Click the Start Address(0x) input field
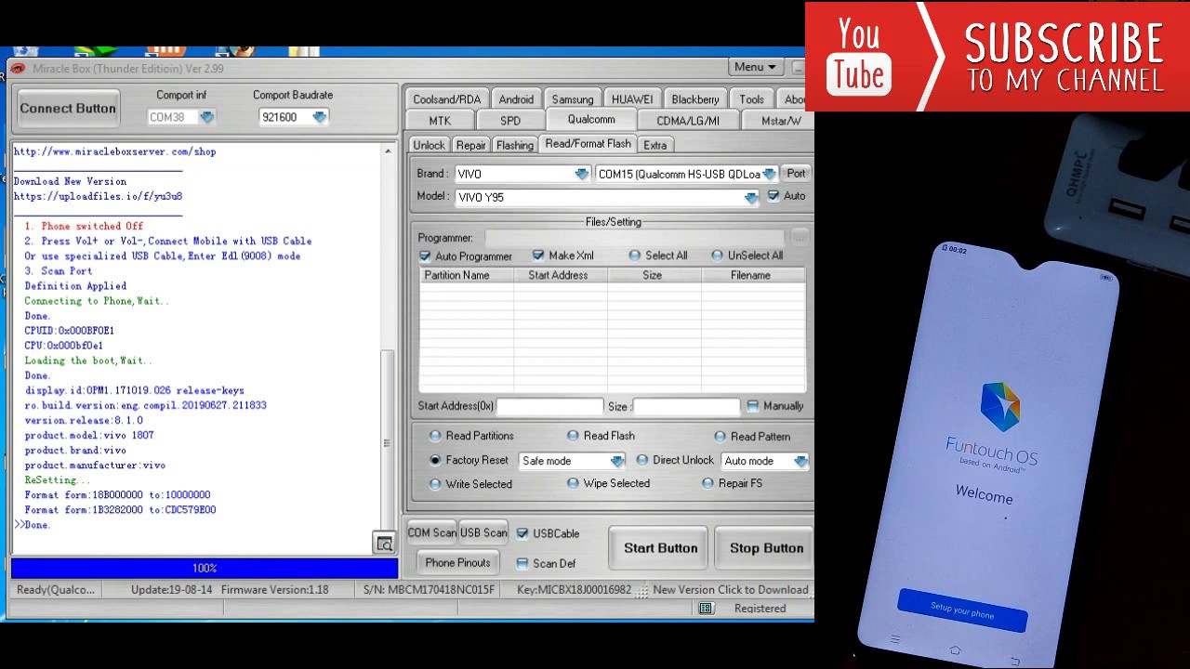This screenshot has height=669, width=1190. pyautogui.click(x=549, y=406)
